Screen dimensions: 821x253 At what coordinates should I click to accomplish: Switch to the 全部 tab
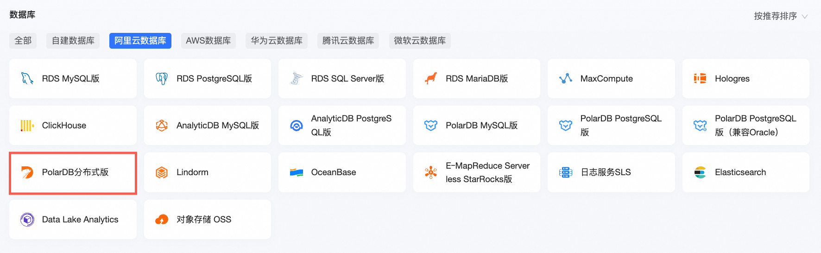23,41
